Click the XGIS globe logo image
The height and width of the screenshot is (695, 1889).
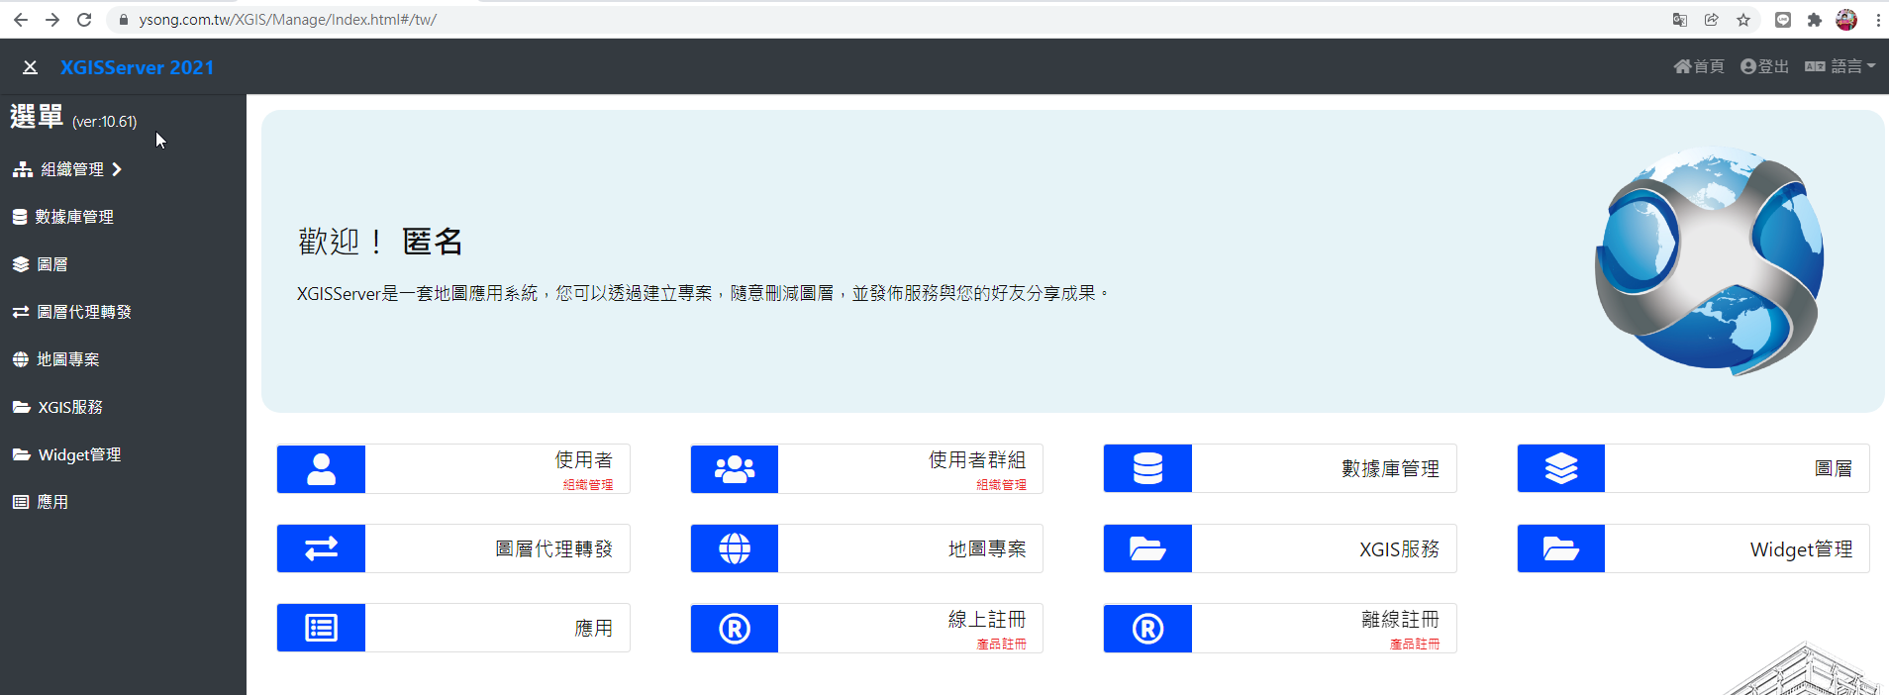(1710, 261)
